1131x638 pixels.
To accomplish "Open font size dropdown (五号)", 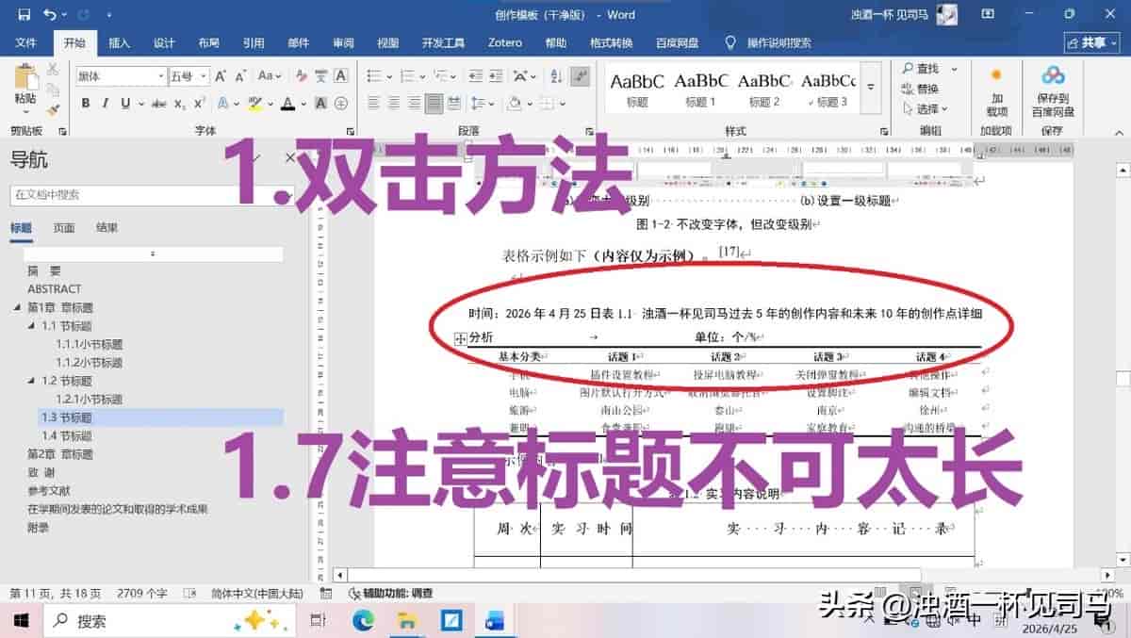I will click(x=203, y=76).
